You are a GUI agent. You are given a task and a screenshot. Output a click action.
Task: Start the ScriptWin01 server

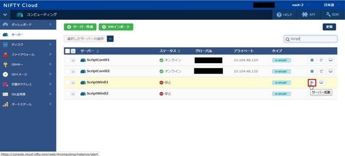[x=312, y=83]
